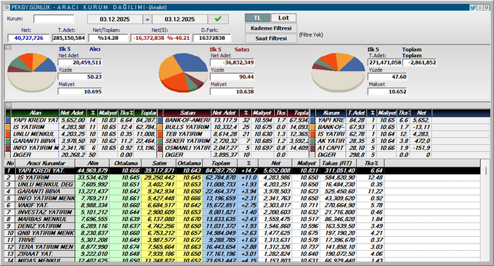Viewport: 494px width, 266px height.
Task: Click the green swatch beside AK YATIR in Kurum table
Action: [312, 141]
